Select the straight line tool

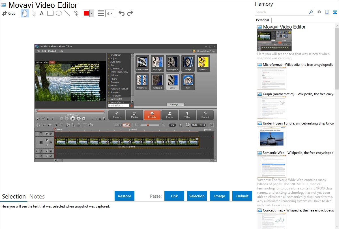click(67, 13)
